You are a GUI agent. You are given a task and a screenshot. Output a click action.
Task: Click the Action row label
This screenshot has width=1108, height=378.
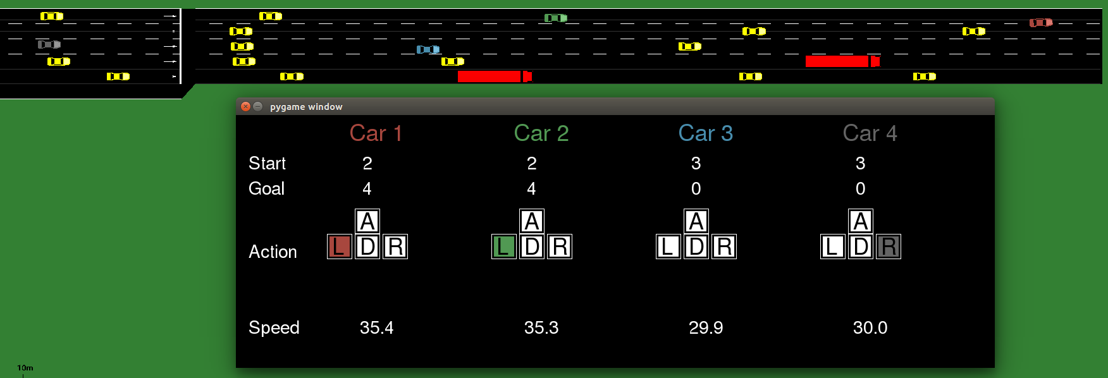click(273, 252)
